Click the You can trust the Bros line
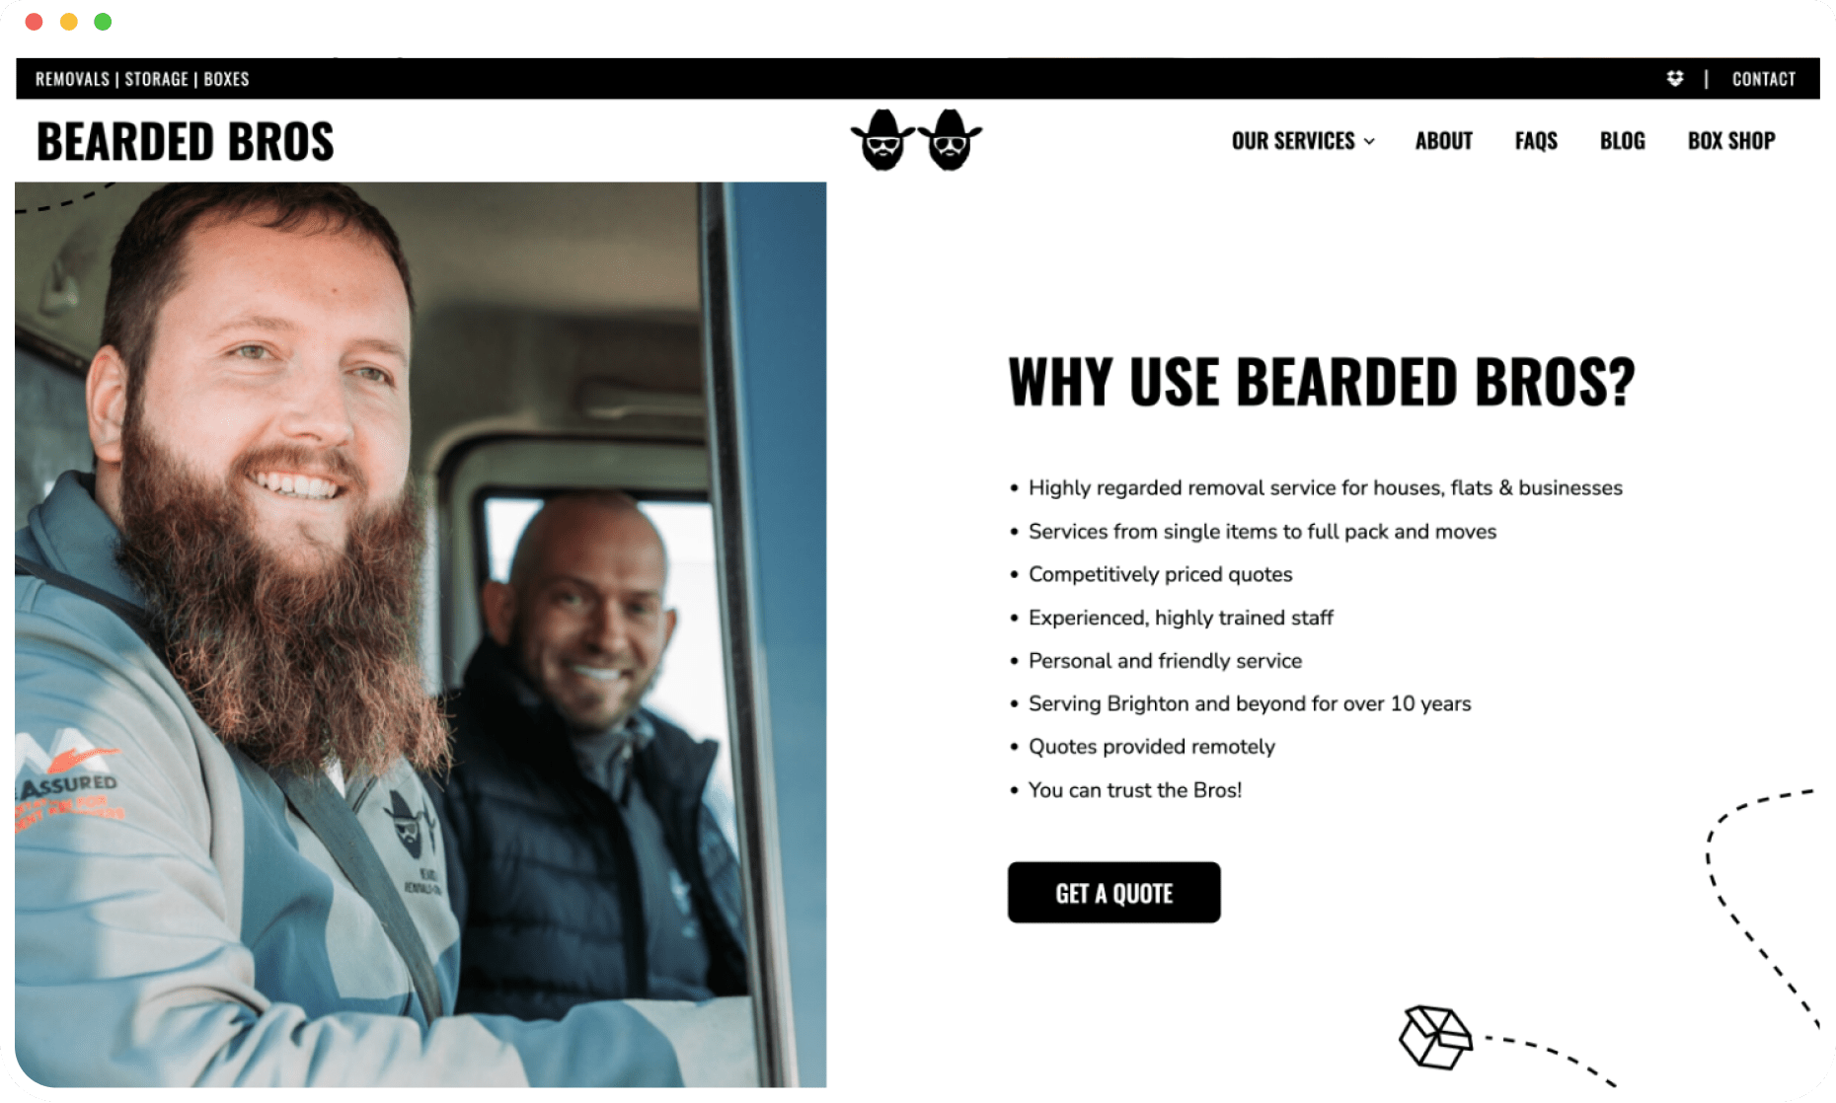Screen dimensions: 1836x1103 [1134, 790]
